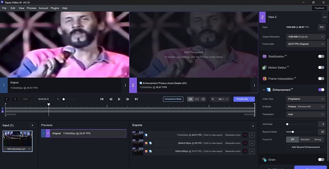Click Add Second Enhancement button
Image resolution: width=329 pixels, height=169 pixels.
click(x=306, y=147)
